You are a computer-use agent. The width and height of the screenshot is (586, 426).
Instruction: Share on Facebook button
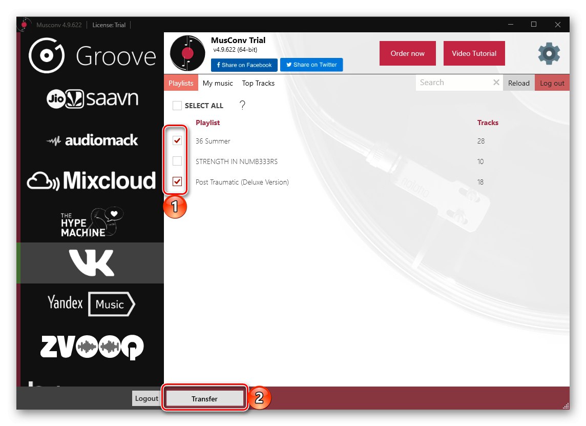click(244, 65)
